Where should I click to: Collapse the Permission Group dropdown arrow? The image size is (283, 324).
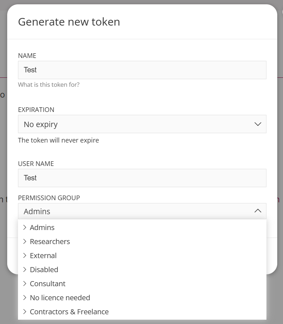click(x=257, y=211)
